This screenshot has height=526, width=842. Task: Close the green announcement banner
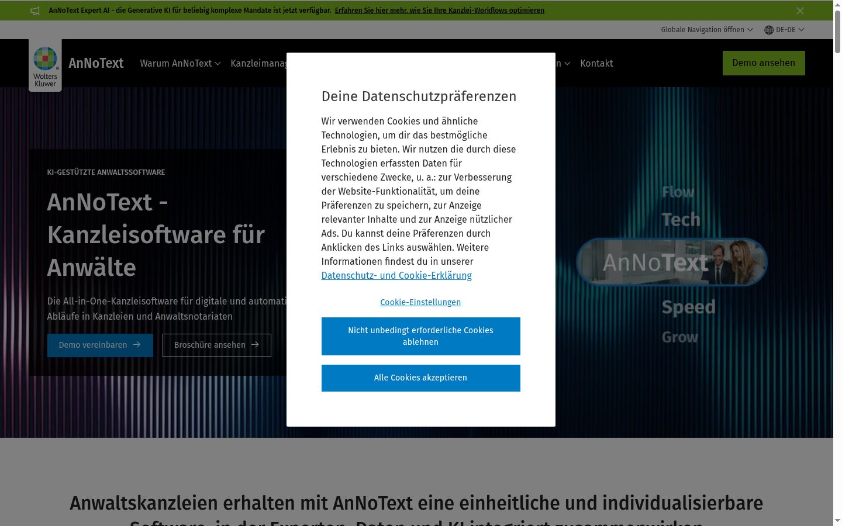click(800, 11)
